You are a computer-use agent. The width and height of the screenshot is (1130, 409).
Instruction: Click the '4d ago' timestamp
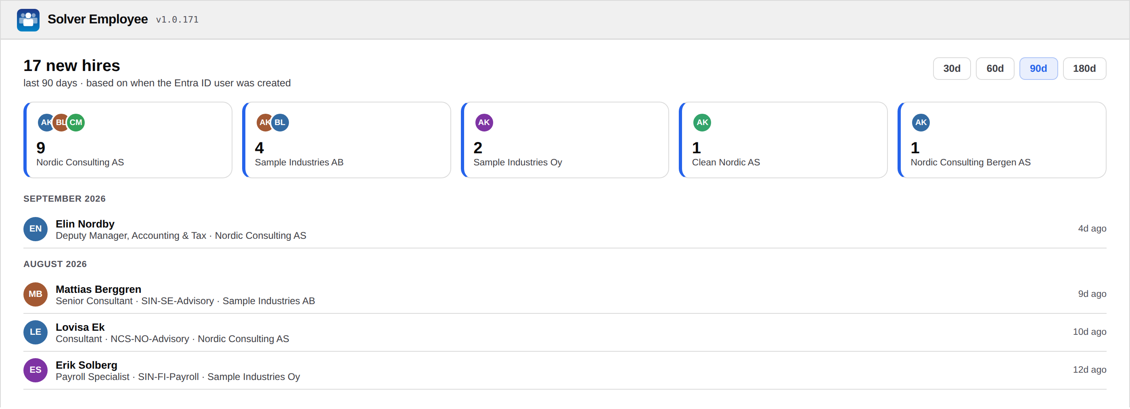pos(1092,228)
